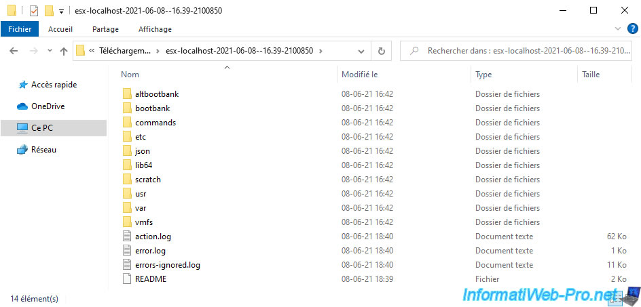Select the errors-ignored.log file

click(x=167, y=265)
